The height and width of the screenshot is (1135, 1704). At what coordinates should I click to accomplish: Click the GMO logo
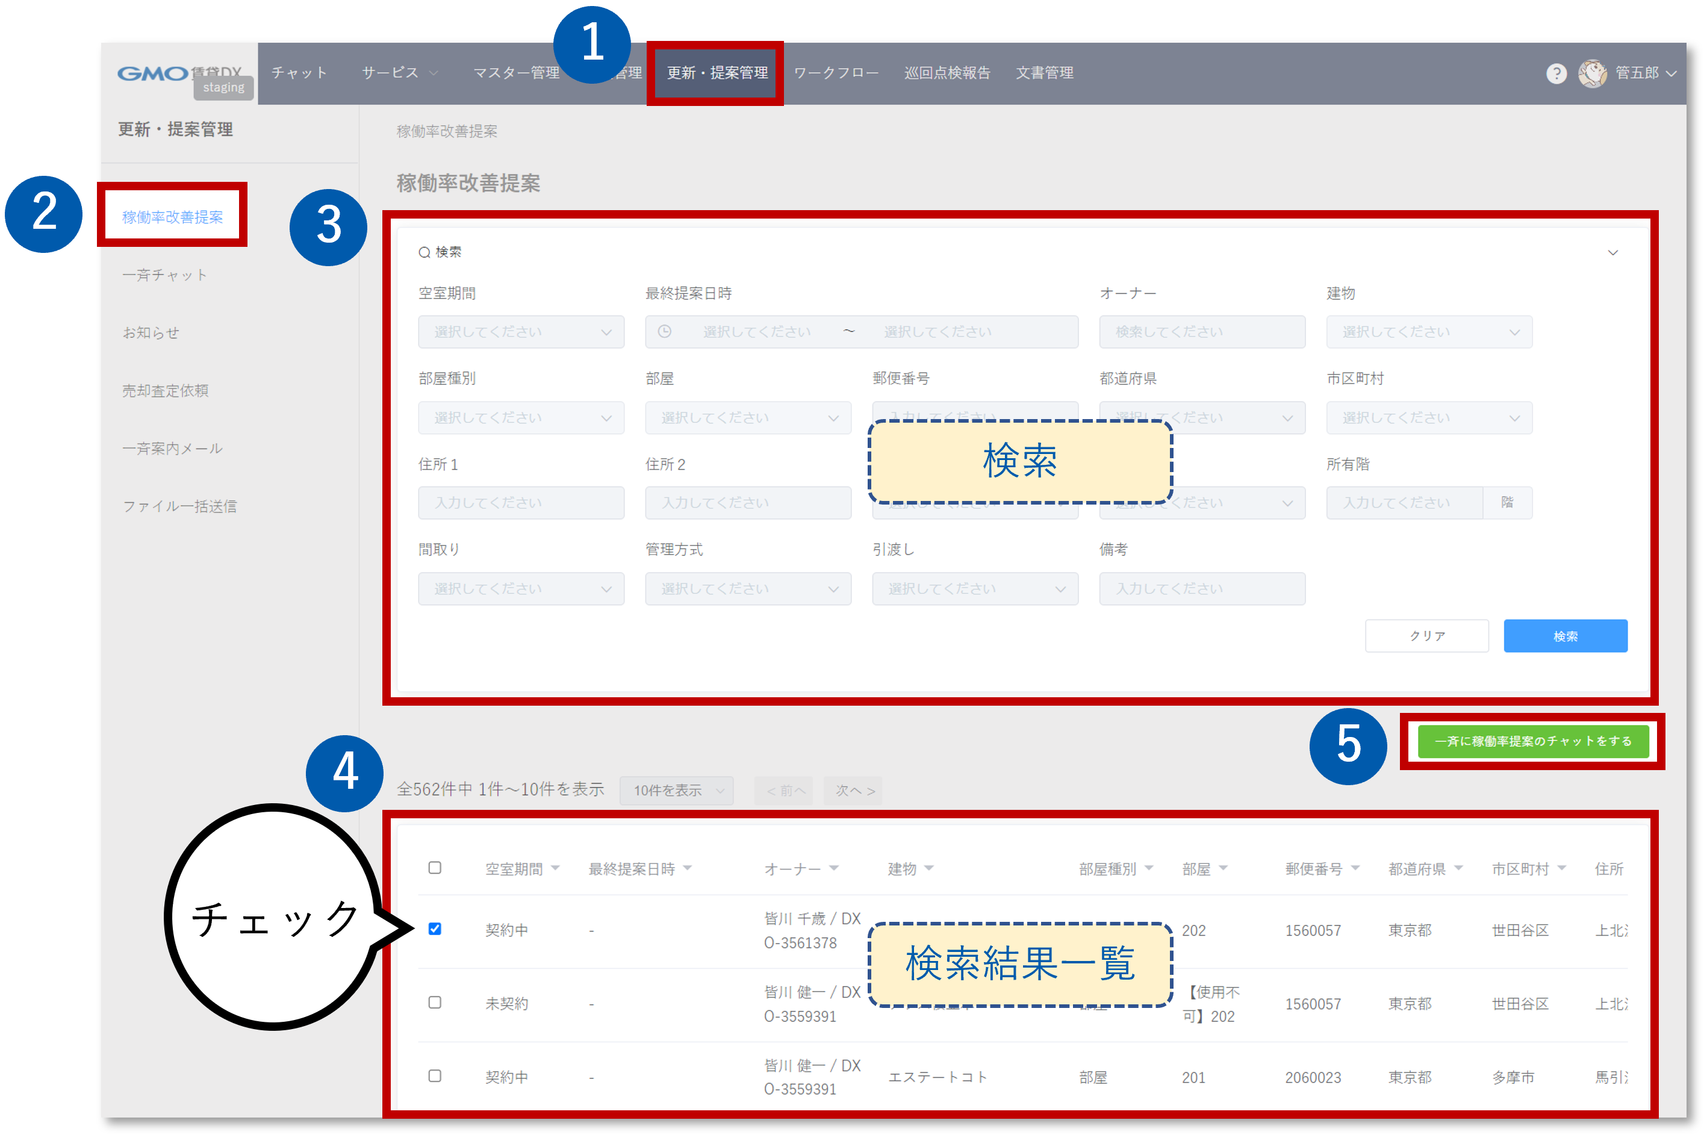click(x=154, y=73)
